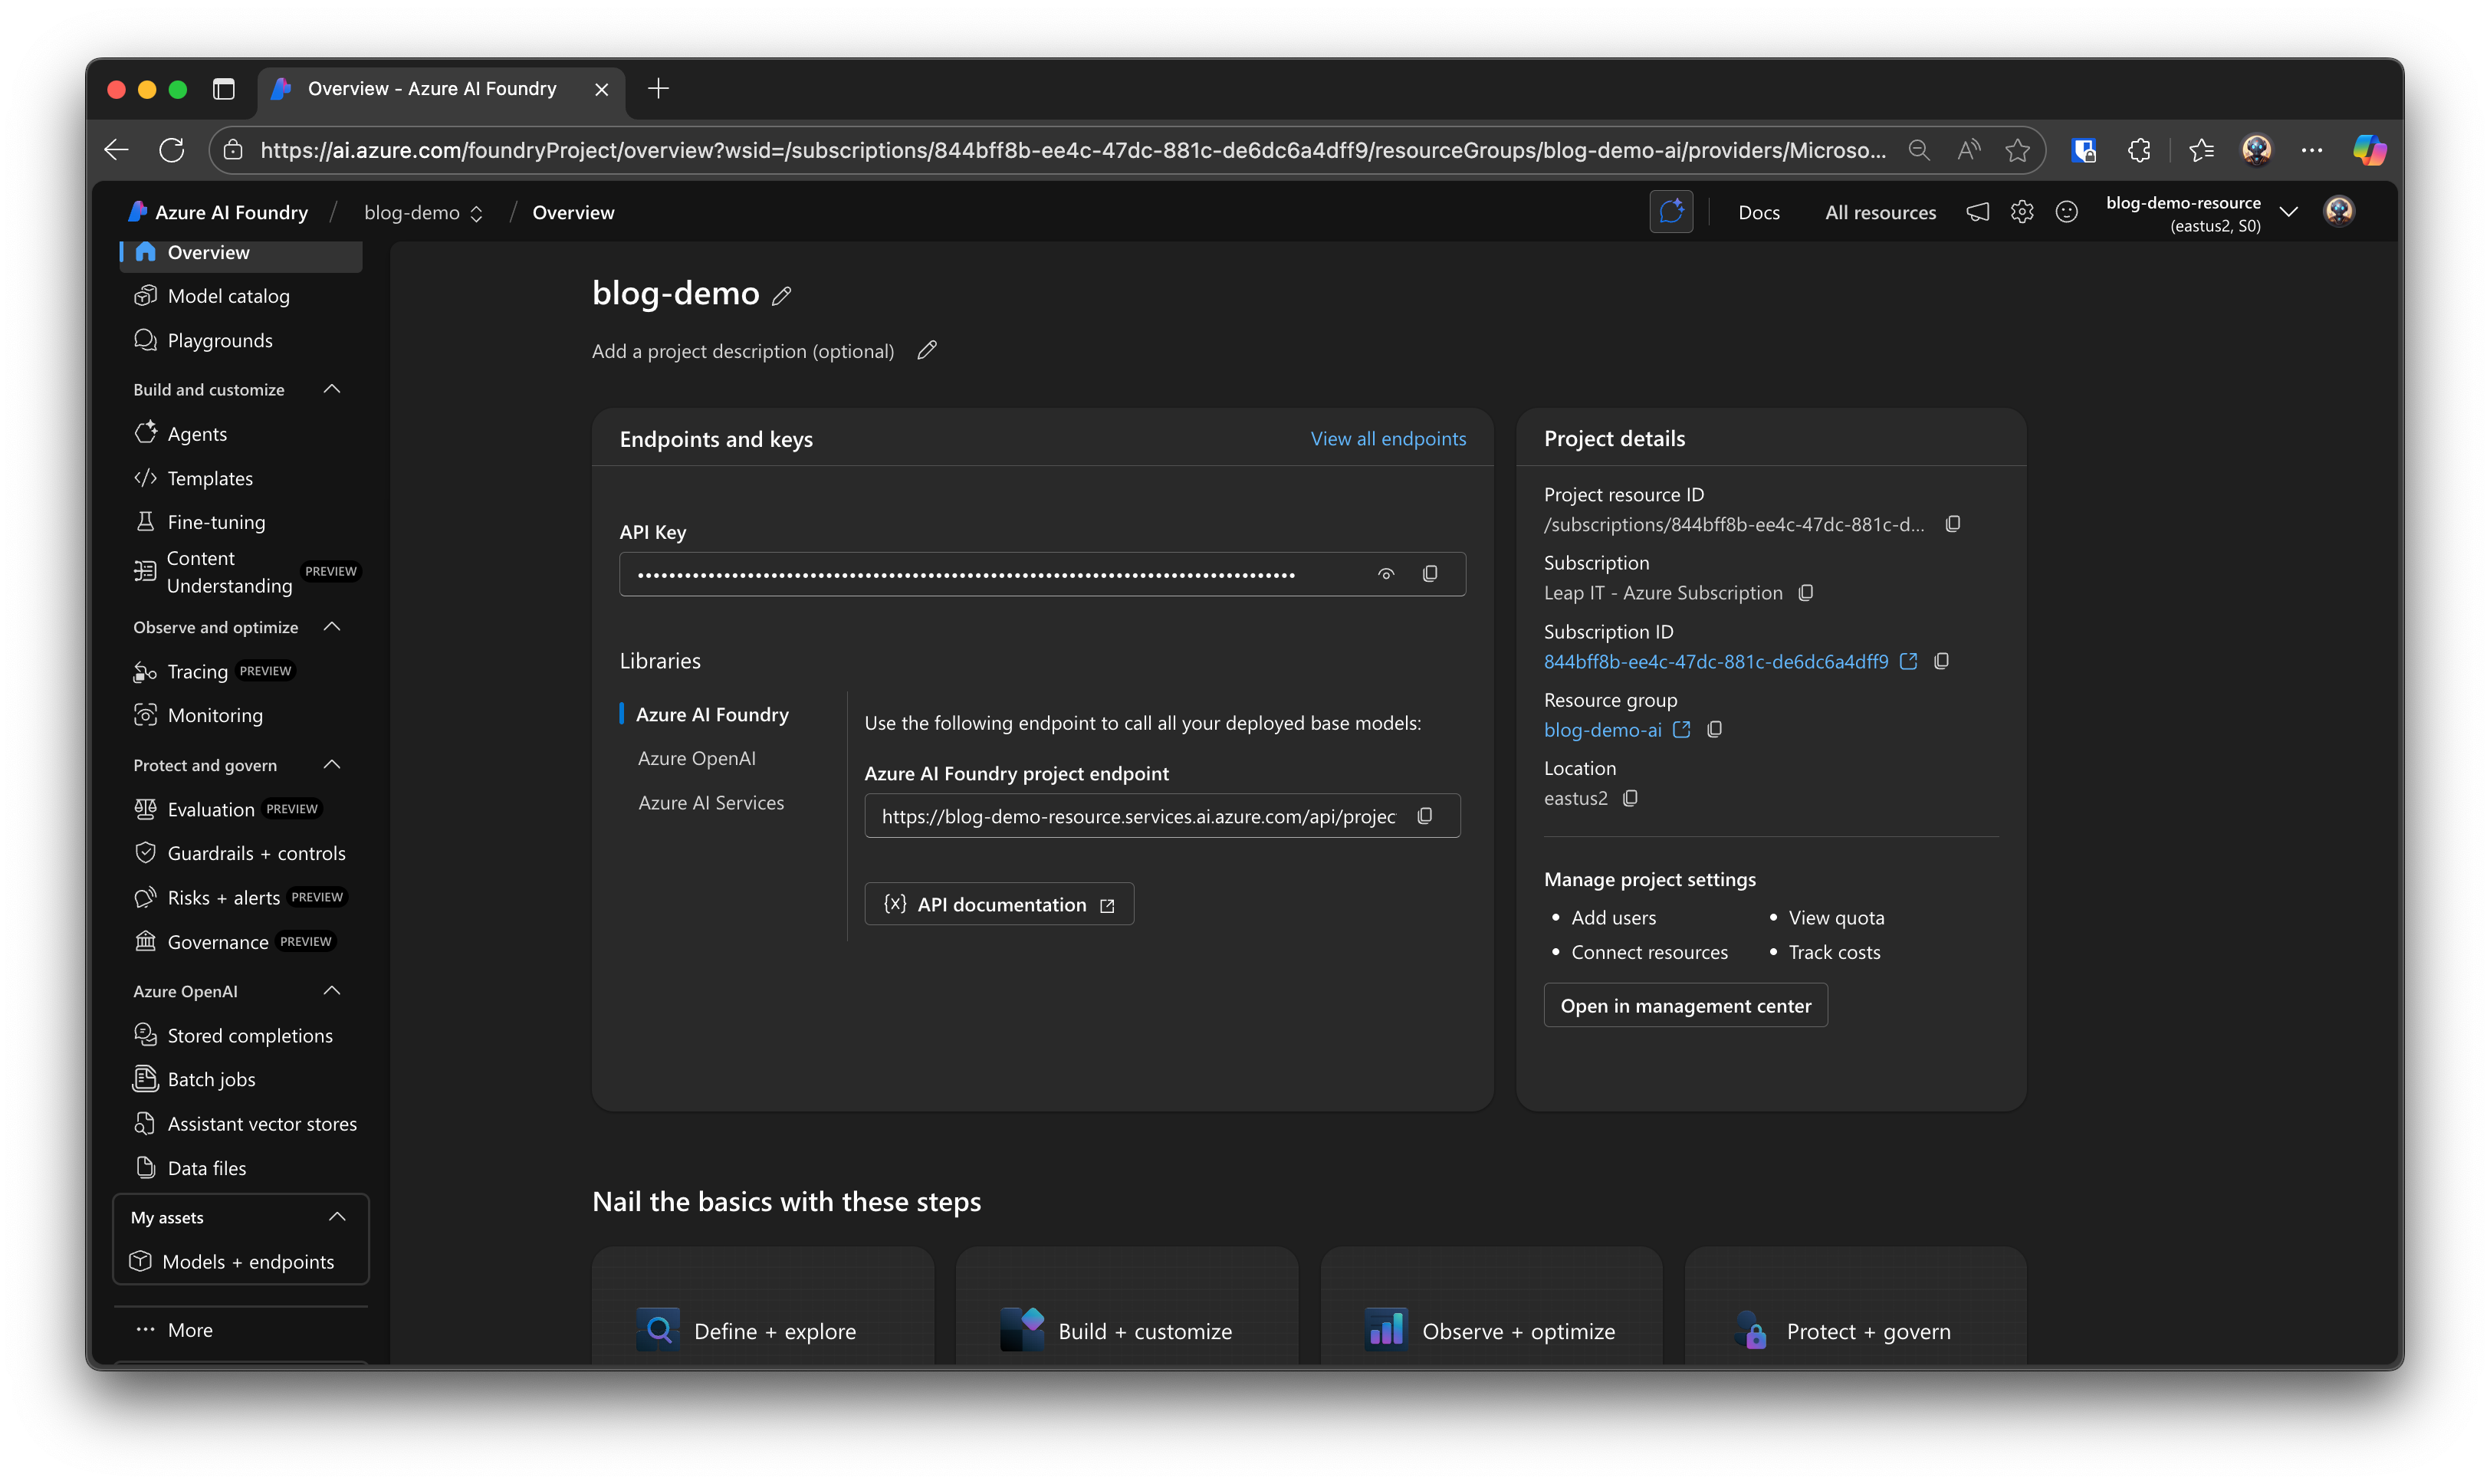Reveal the API key with eye icon
This screenshot has height=1484, width=2490.
pyautogui.click(x=1386, y=574)
